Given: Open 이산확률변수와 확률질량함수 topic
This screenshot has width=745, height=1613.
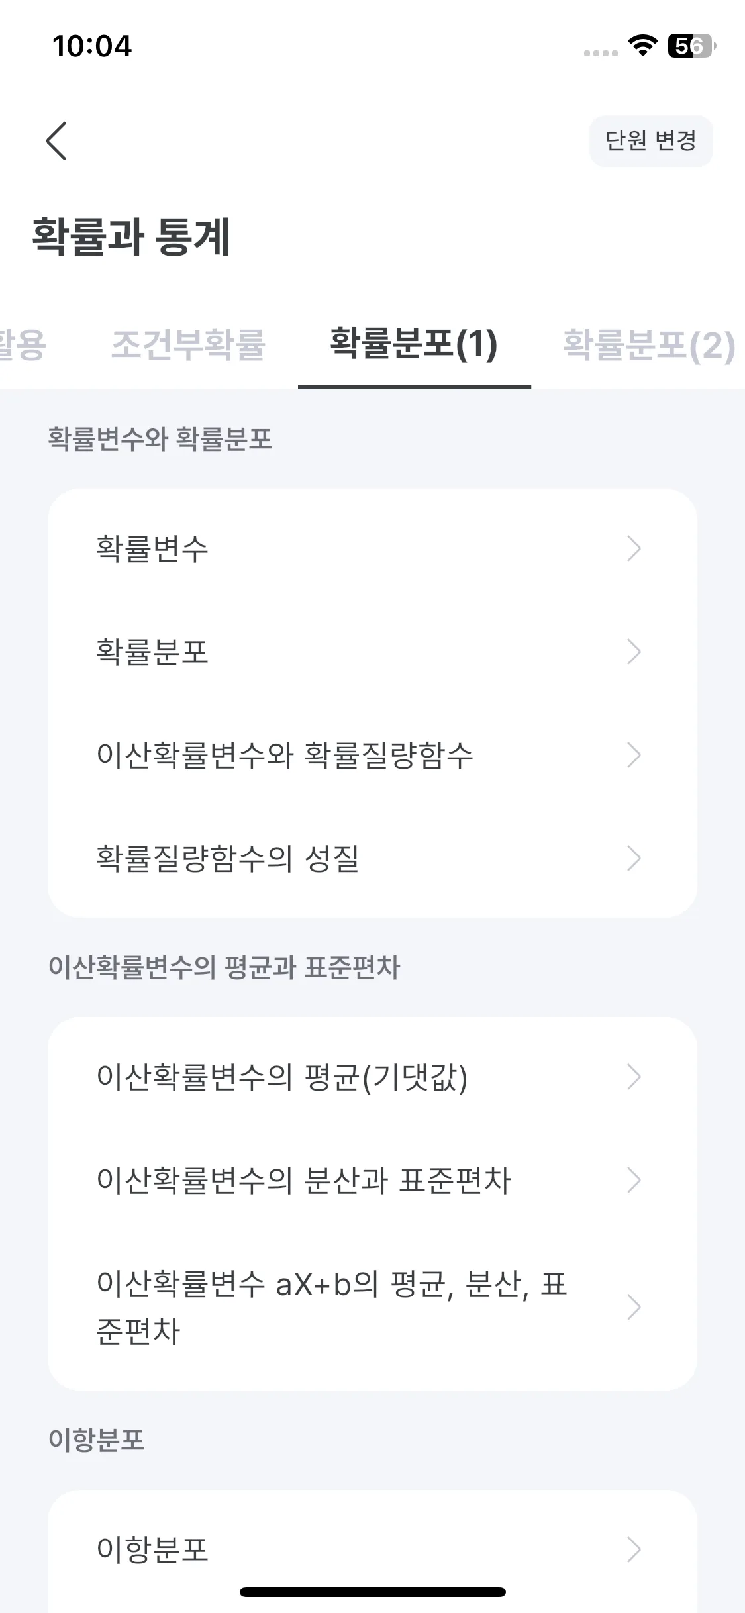Looking at the screenshot, I should [x=372, y=756].
